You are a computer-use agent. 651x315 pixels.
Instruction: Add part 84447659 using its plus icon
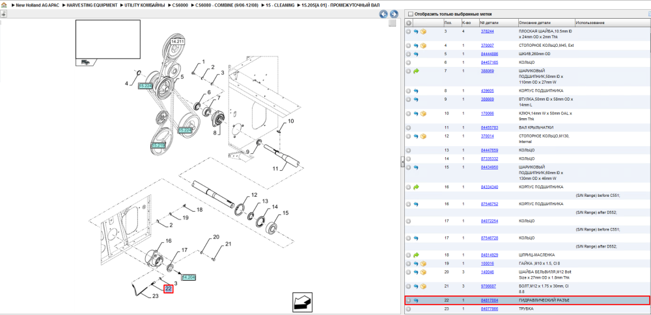[409, 150]
